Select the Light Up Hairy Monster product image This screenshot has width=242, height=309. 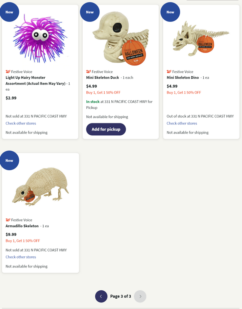click(40, 38)
